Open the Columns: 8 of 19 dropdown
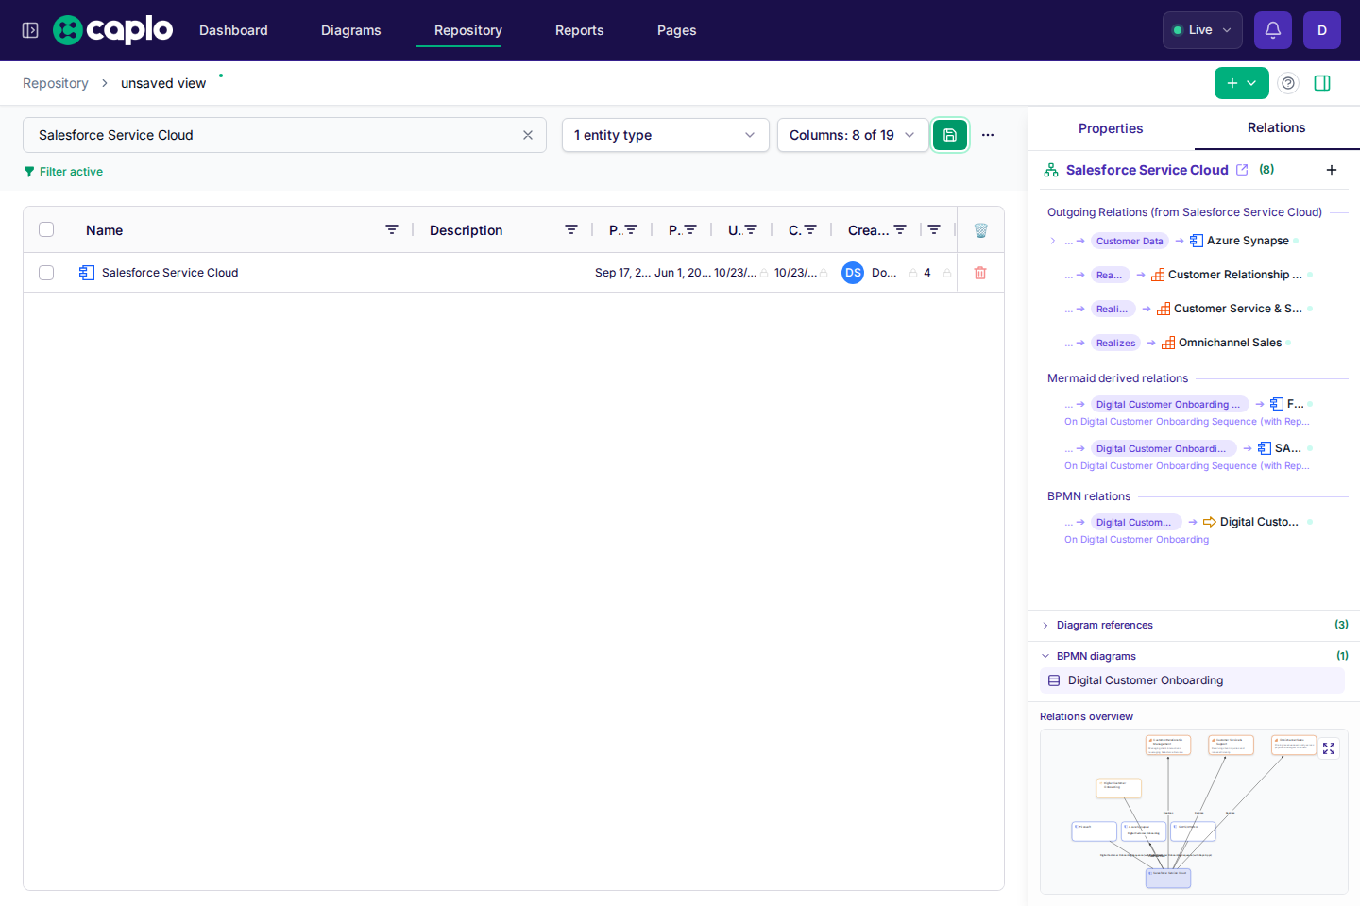This screenshot has height=906, width=1360. point(853,135)
